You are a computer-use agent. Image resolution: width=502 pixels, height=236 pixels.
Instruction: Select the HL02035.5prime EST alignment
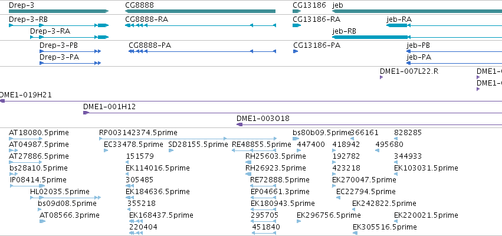[65, 198]
